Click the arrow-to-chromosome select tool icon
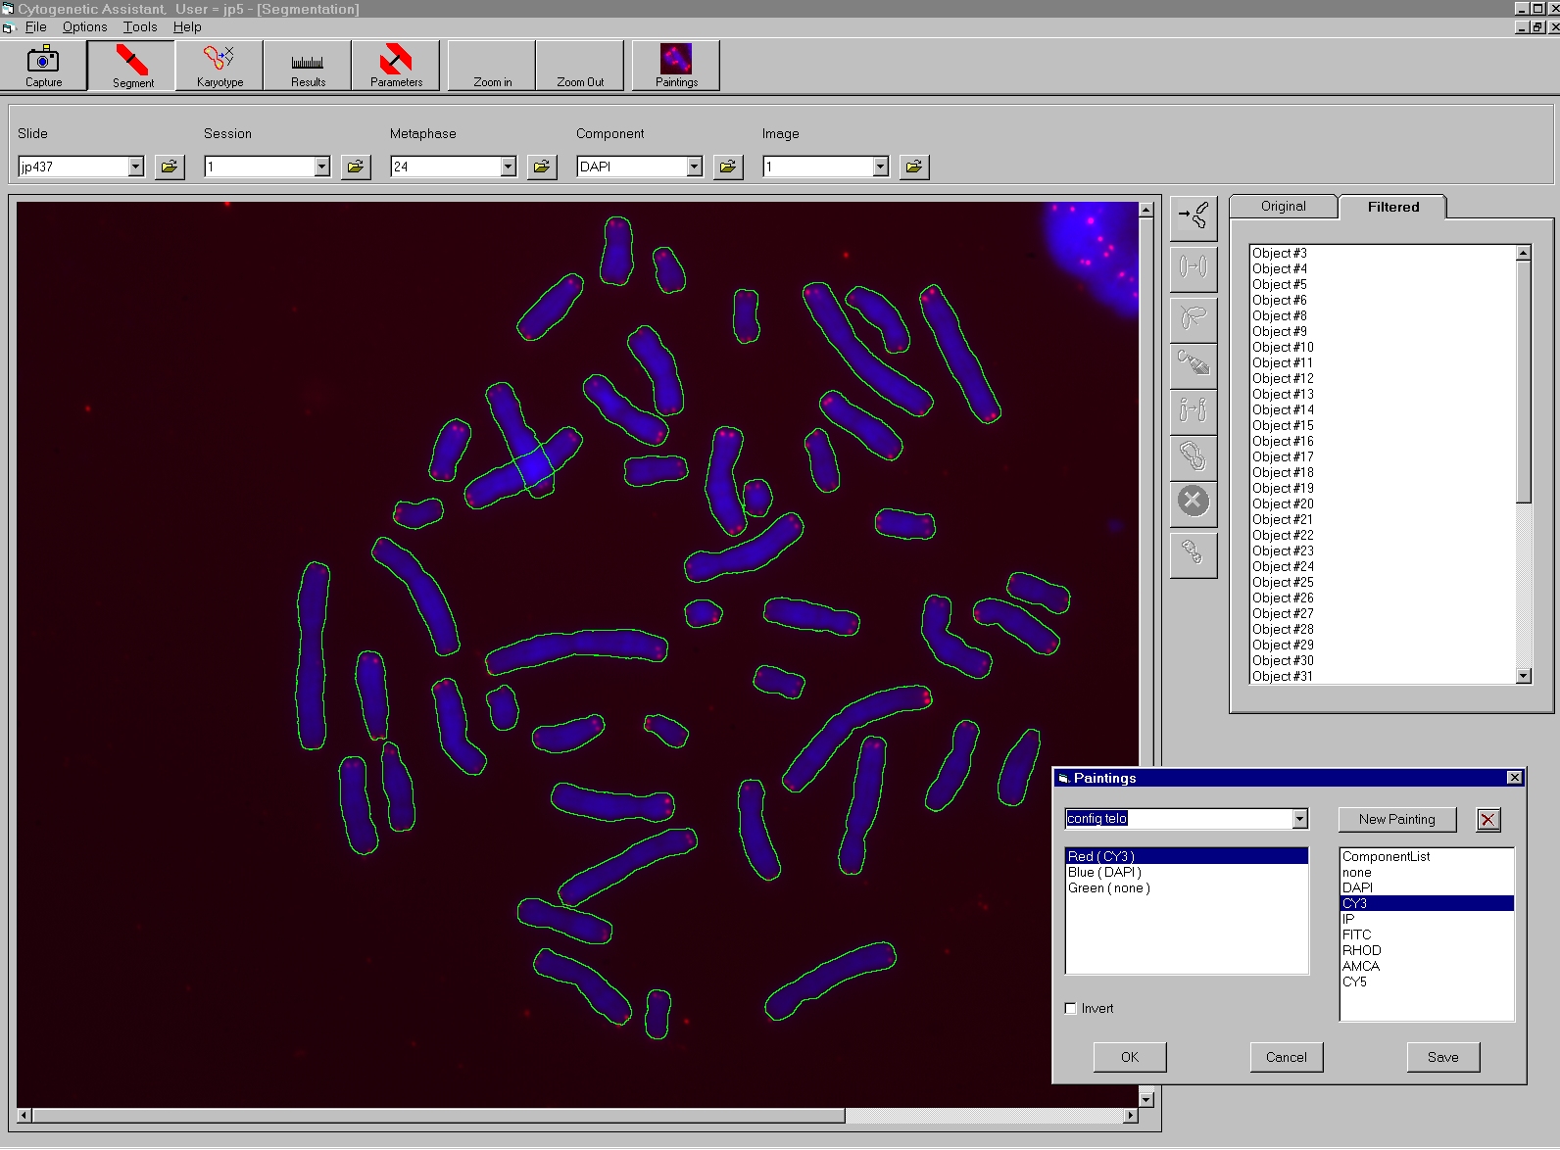This screenshot has height=1150, width=1560. pyautogui.click(x=1194, y=217)
